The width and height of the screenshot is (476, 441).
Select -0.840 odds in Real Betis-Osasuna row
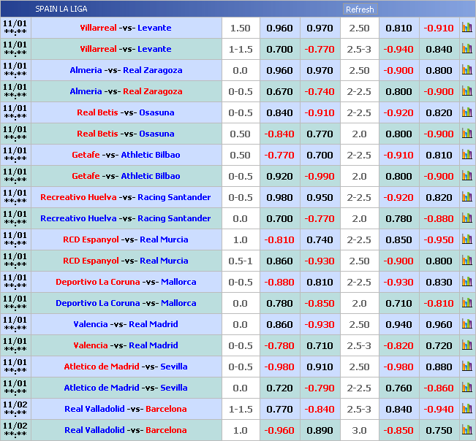279,134
